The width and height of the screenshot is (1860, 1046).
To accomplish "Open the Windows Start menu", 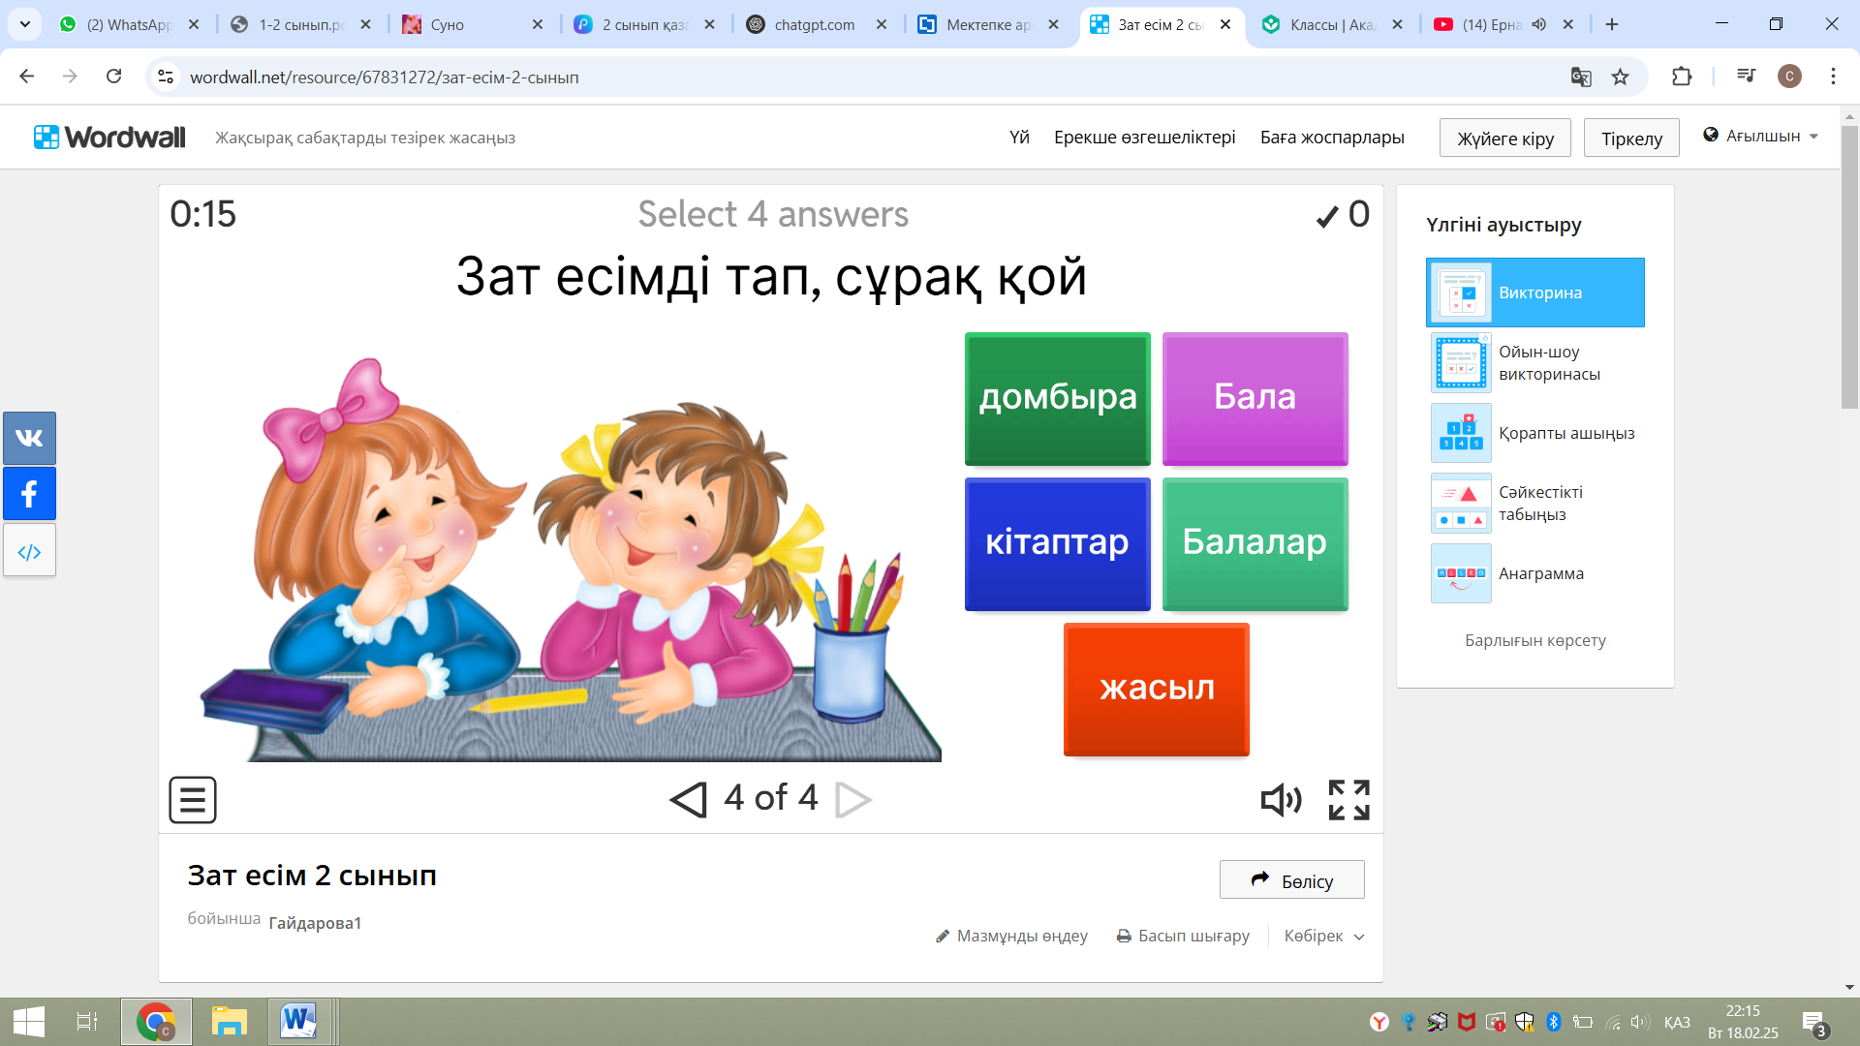I will (29, 1022).
